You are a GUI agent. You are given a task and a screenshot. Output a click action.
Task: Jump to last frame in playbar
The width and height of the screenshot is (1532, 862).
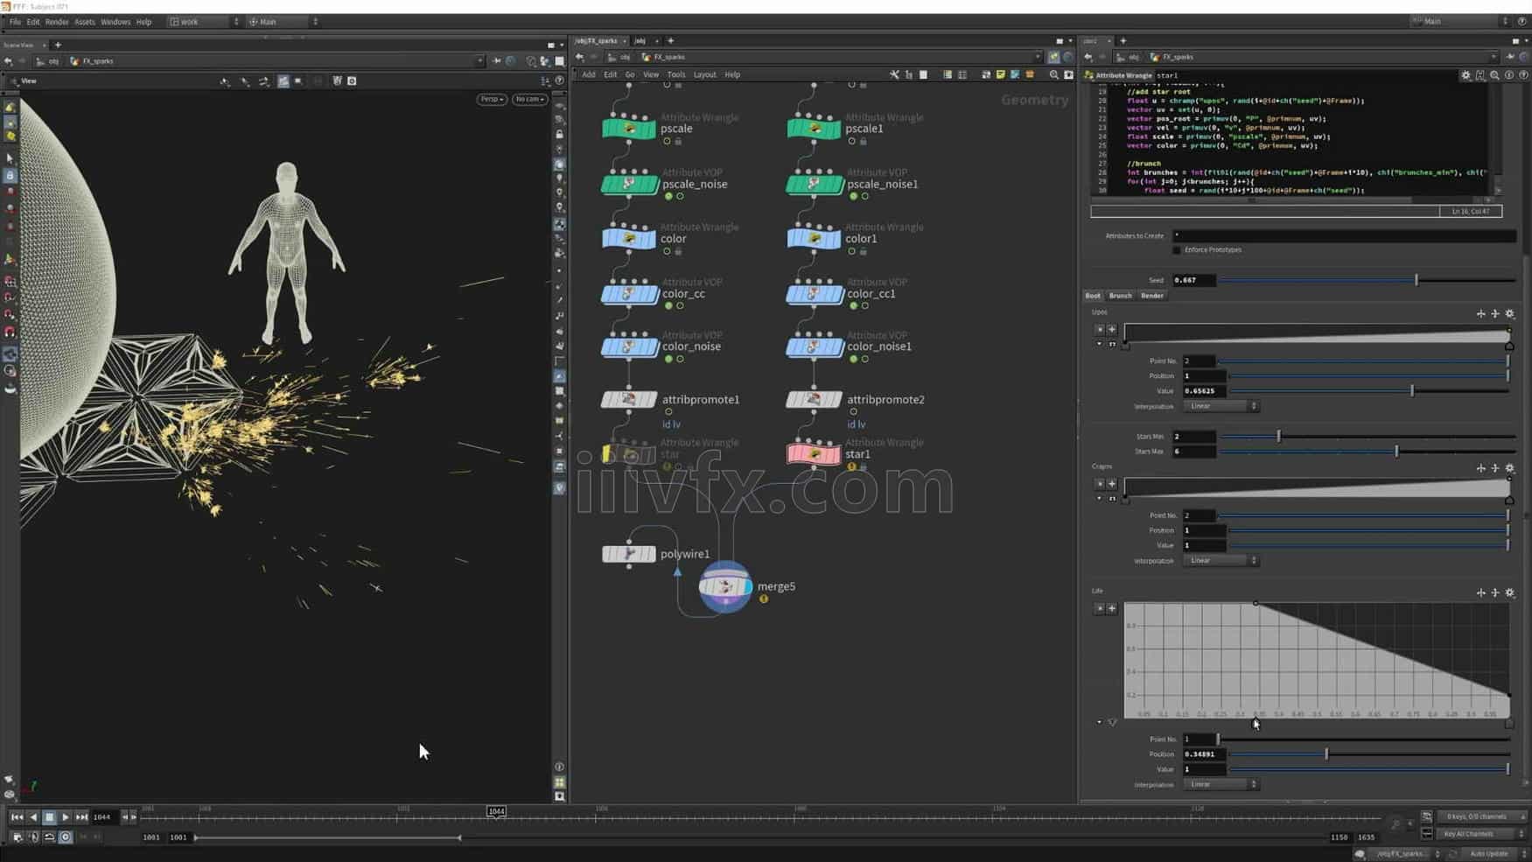click(81, 817)
